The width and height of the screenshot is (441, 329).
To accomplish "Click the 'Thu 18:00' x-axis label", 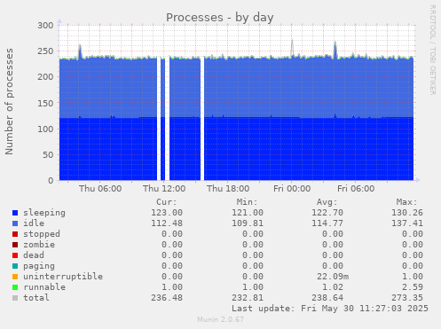I will (x=228, y=189).
